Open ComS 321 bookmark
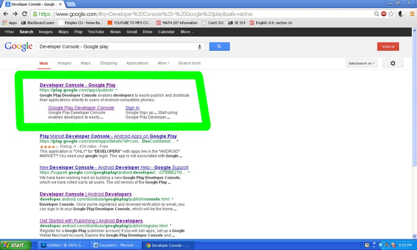Viewport: 417px width, 250px height. [213, 23]
